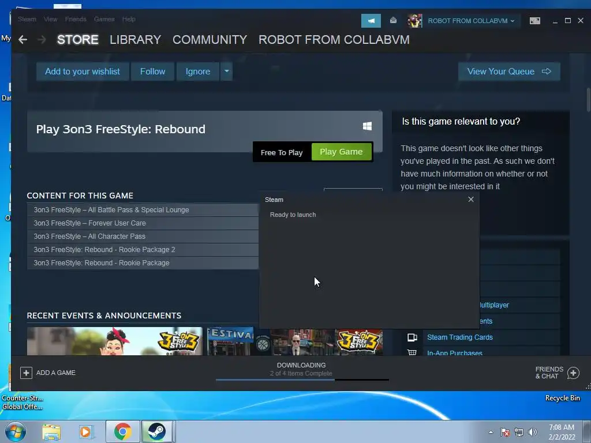
Task: Open the inbox envelope icon
Action: click(393, 20)
